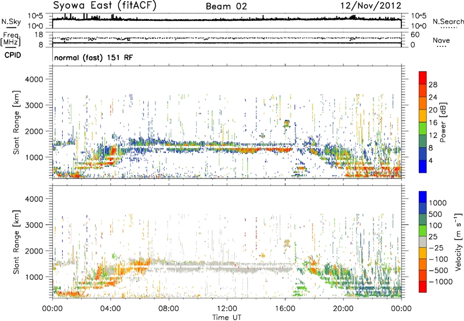Click the 'Velocity [m s-1]' colorbar label
Viewport: 464px width, 321px height.
tap(458, 242)
